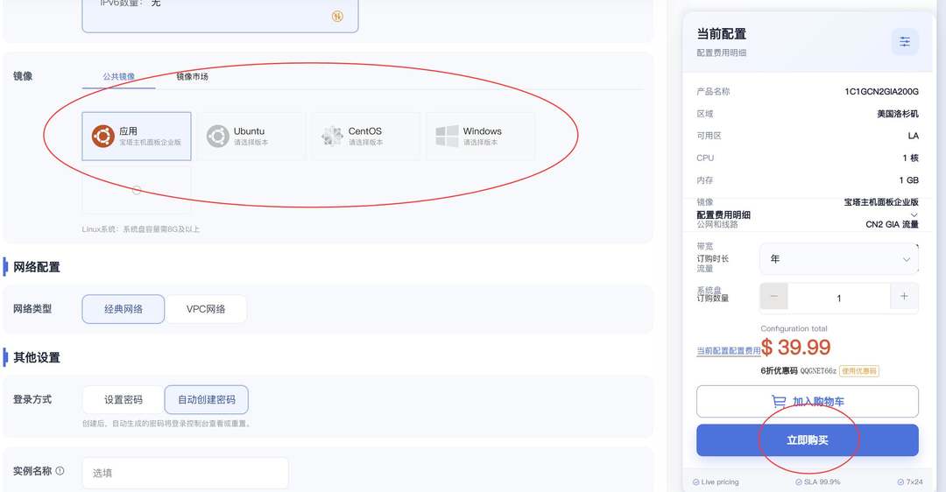
Task: Decrease the order quantity with minus button
Action: pyautogui.click(x=773, y=296)
